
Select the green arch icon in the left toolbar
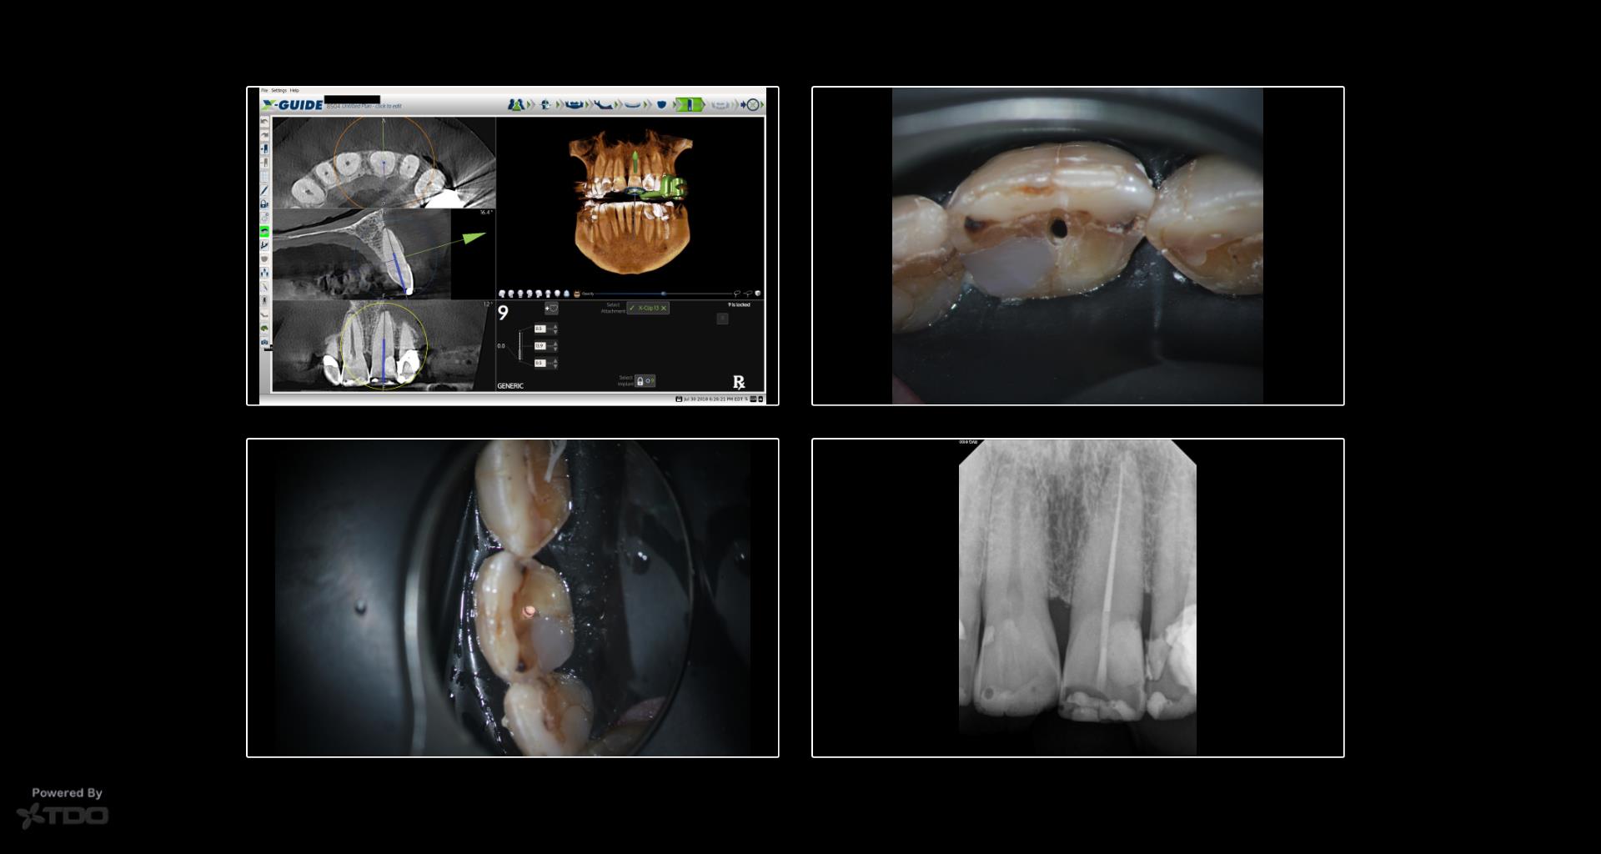(x=264, y=231)
